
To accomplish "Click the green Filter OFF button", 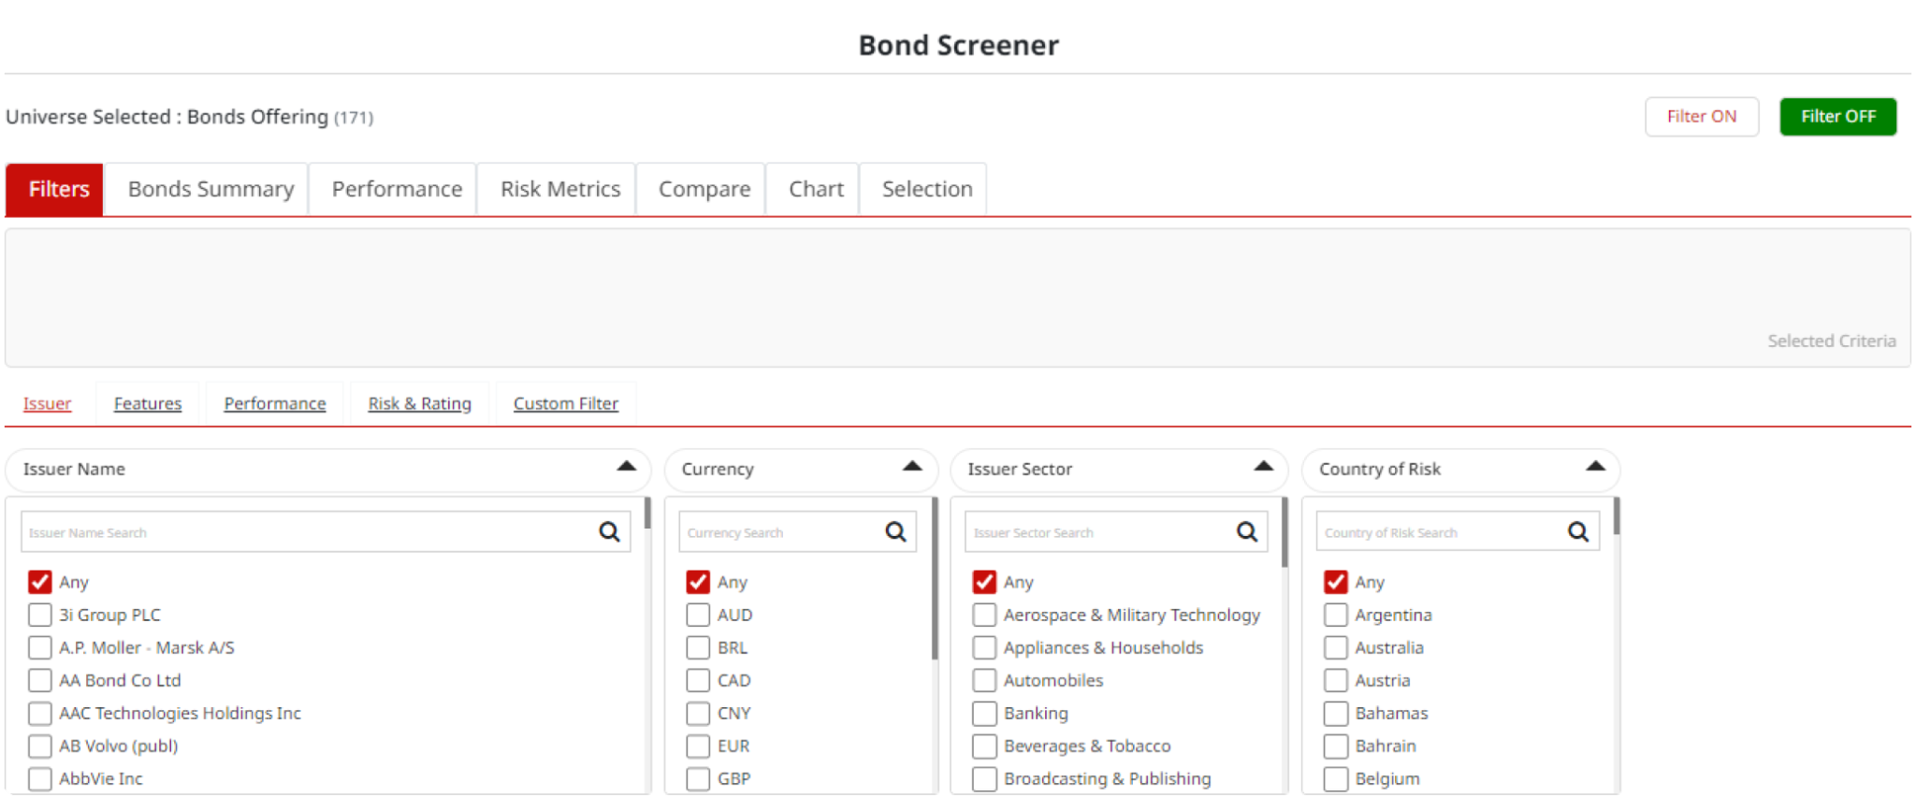I will tap(1838, 116).
